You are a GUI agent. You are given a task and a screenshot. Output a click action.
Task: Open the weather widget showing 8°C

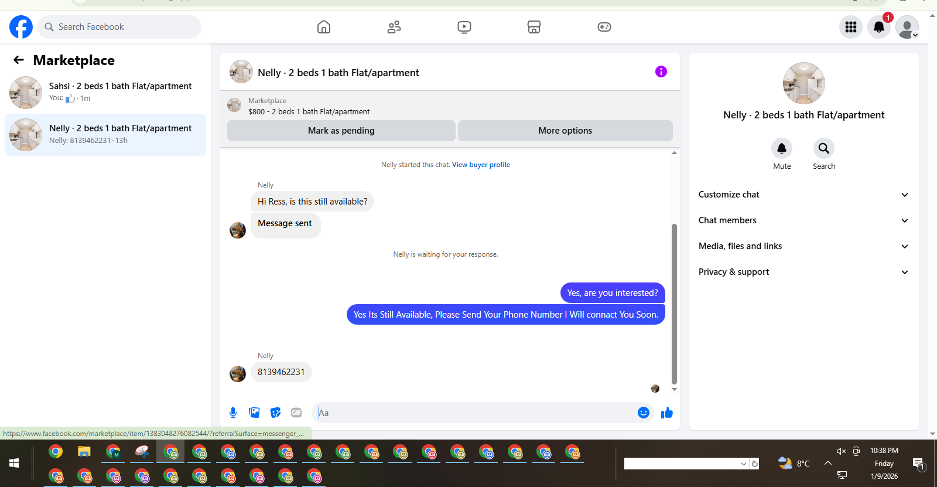[x=794, y=463]
